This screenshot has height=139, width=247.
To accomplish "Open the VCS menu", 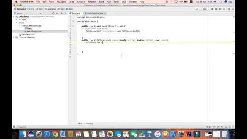I will [x=124, y=2].
